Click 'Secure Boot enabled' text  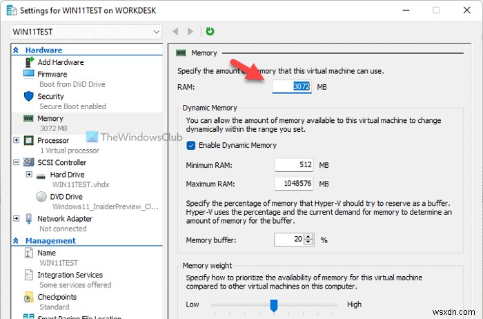(72, 106)
